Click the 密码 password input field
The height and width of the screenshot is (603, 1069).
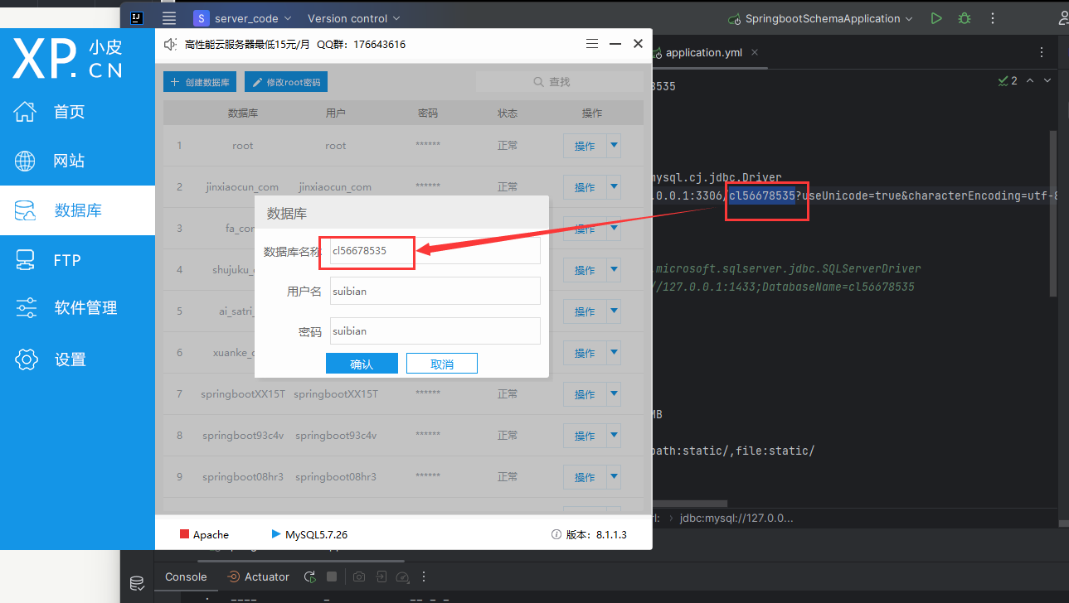pos(435,330)
